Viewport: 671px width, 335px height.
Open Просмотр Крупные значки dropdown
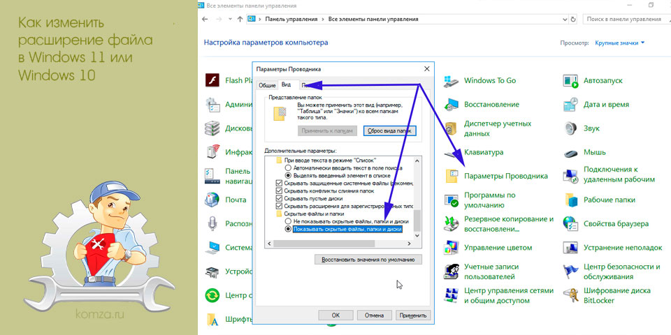(x=620, y=43)
